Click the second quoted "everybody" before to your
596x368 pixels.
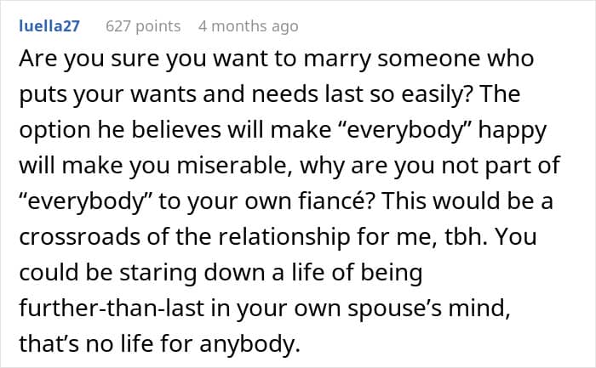(x=86, y=201)
